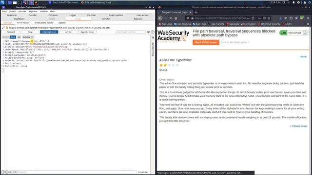Click the Burp Search input field
The image size is (312, 175).
77,172
